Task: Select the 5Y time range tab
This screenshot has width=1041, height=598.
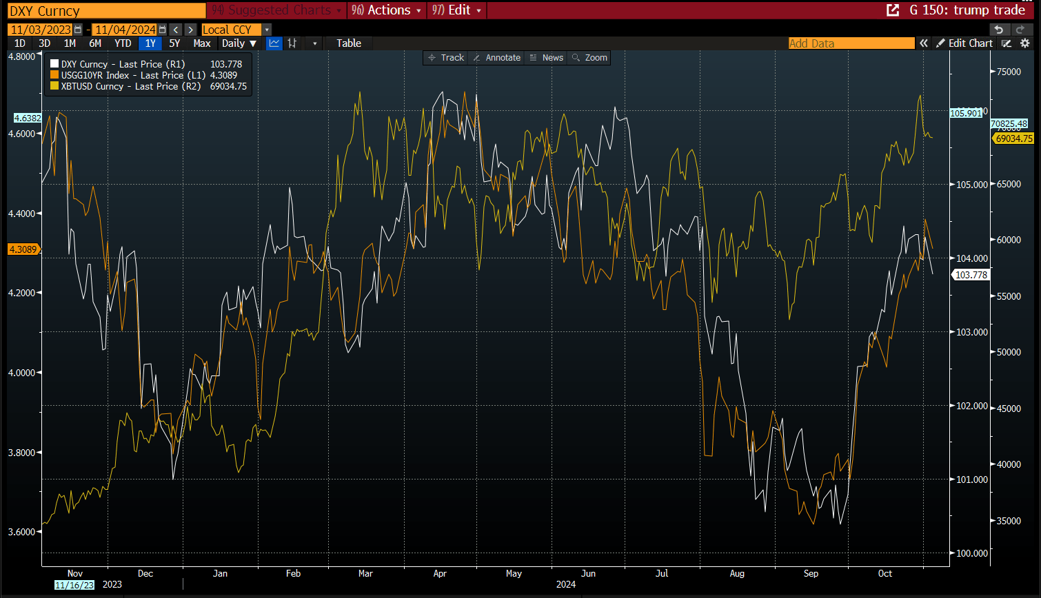Action: pos(174,43)
